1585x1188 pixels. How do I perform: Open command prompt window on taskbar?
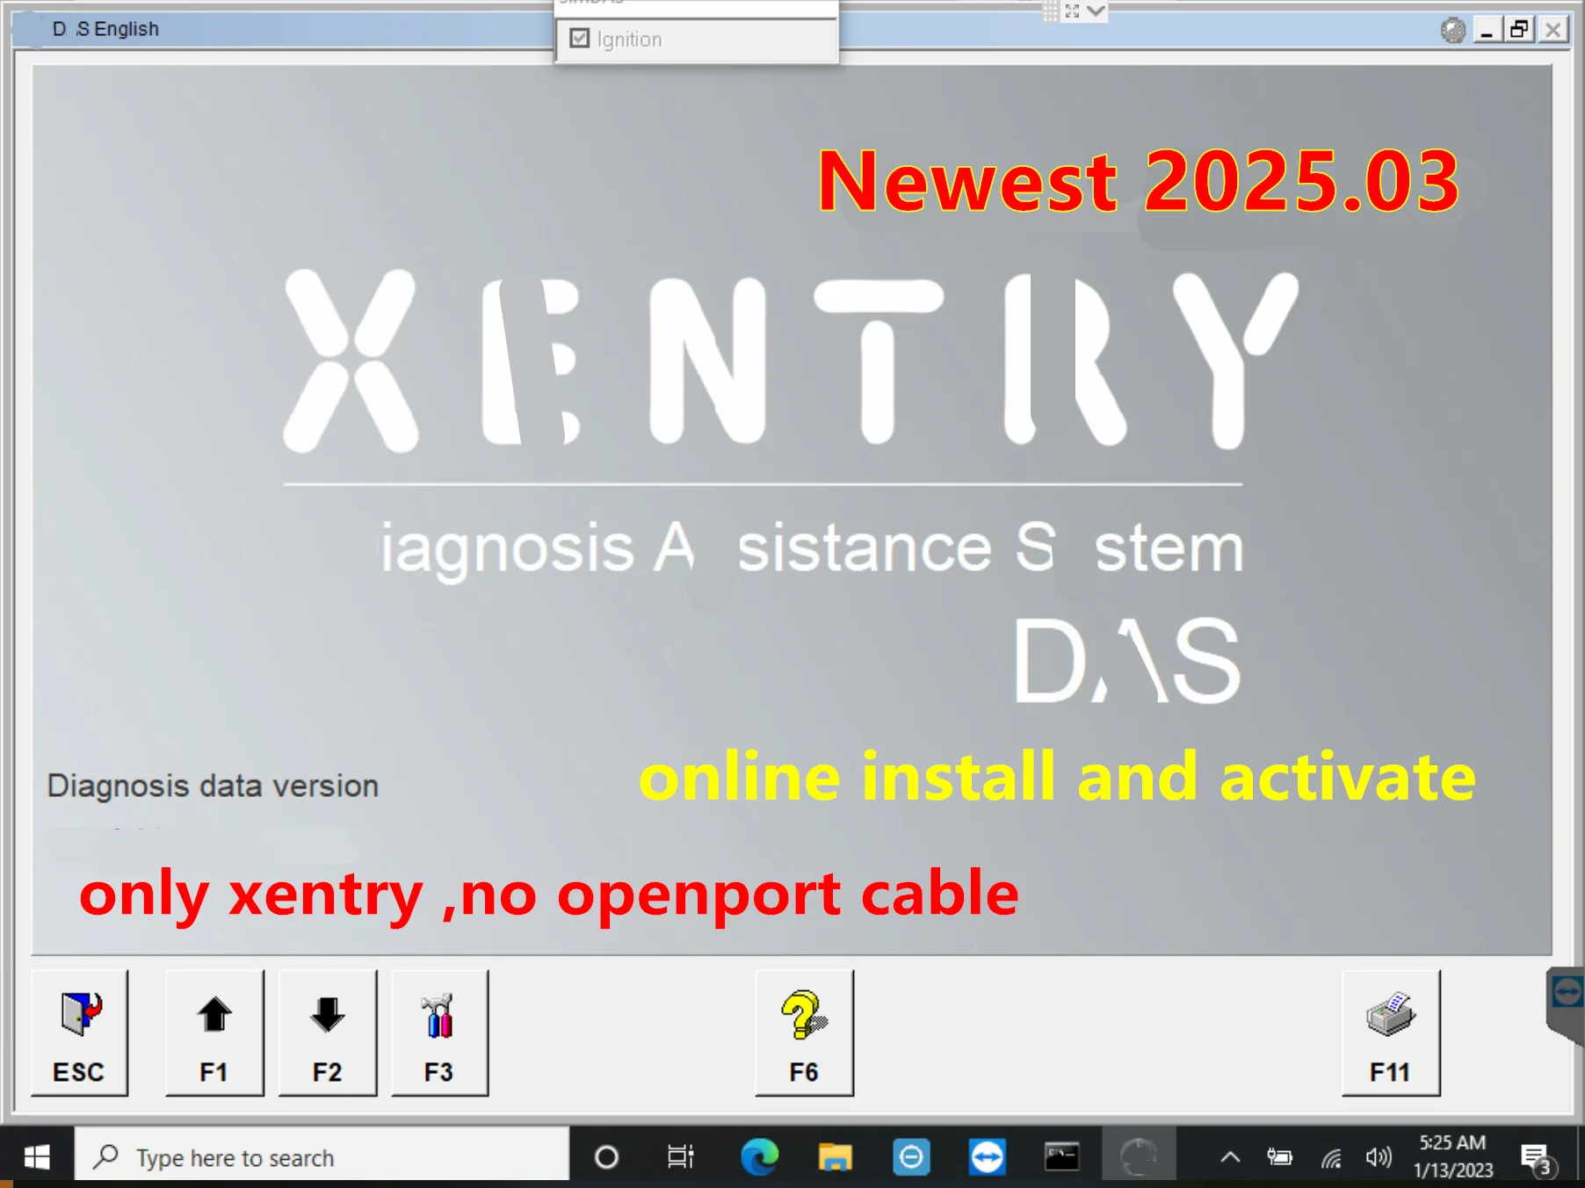1061,1157
